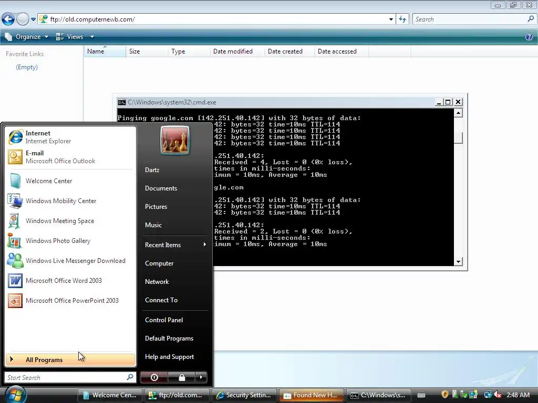
Task: Open Windows Photo Gallery
Action: (x=70, y=240)
